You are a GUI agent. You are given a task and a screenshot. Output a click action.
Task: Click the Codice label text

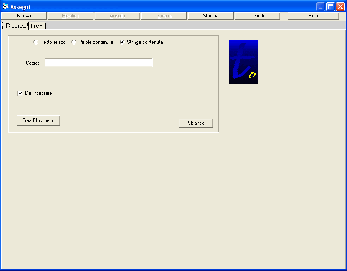pyautogui.click(x=33, y=63)
